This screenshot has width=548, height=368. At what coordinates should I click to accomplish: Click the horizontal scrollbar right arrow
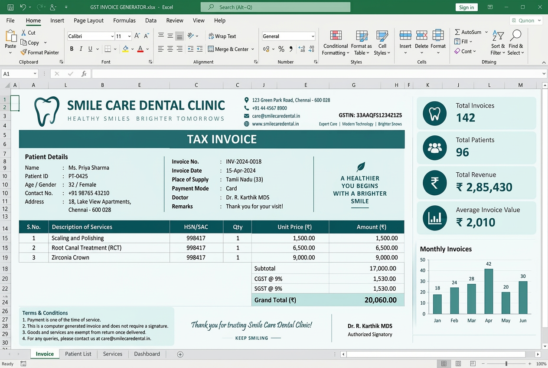[538, 354]
